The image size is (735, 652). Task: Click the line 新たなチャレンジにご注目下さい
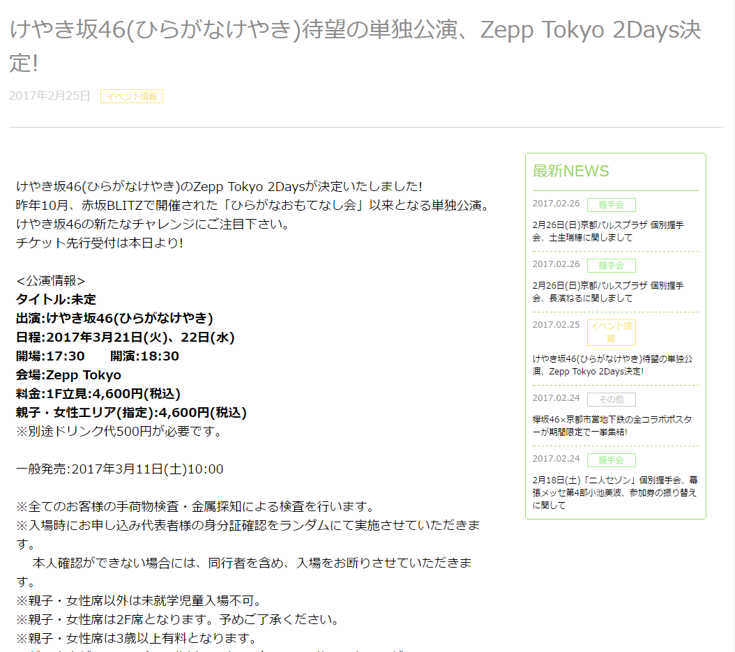click(153, 224)
